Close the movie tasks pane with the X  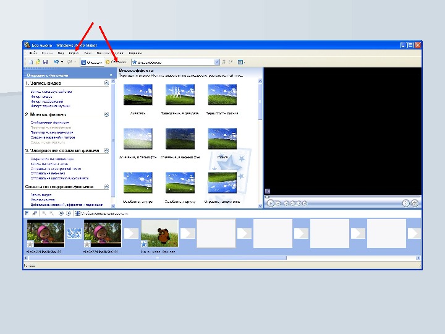pos(111,75)
